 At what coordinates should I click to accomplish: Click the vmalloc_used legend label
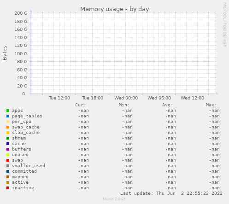[29, 166]
